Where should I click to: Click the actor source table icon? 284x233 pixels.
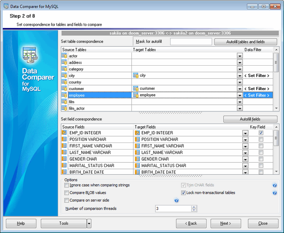tap(64, 56)
